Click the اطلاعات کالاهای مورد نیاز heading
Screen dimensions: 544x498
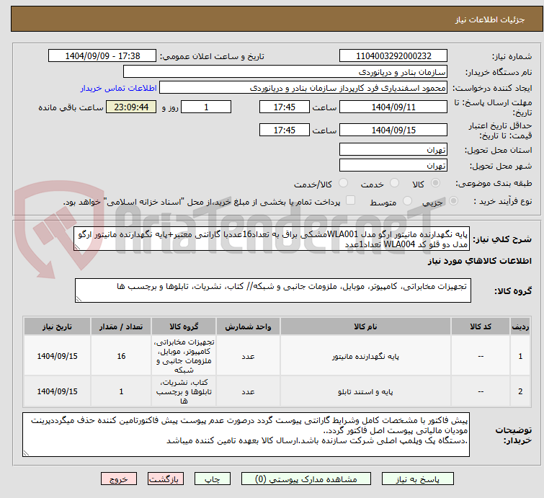[x=479, y=261]
